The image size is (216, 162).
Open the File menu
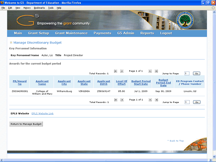(x=3, y=8)
